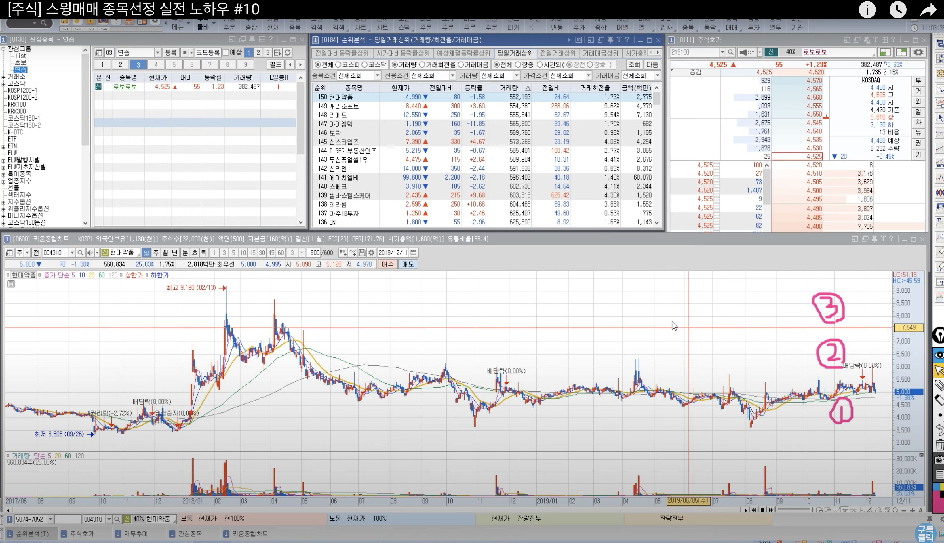The height and width of the screenshot is (543, 944).
Task: Click the chart zoom slider at bottom
Action: tap(794, 510)
